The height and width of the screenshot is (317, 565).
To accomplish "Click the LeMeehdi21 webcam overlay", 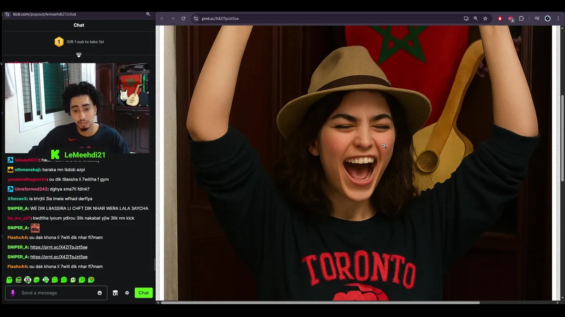I will pos(77,108).
